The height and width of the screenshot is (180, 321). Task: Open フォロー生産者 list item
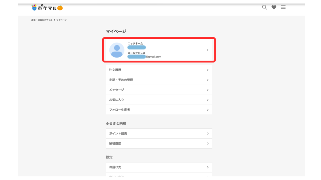[x=119, y=110]
